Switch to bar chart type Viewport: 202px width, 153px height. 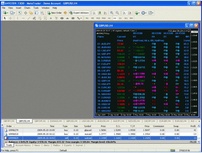94,13
